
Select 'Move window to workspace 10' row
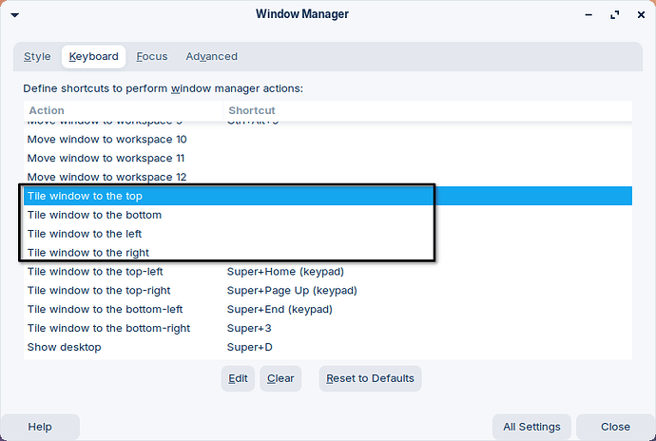(x=106, y=139)
